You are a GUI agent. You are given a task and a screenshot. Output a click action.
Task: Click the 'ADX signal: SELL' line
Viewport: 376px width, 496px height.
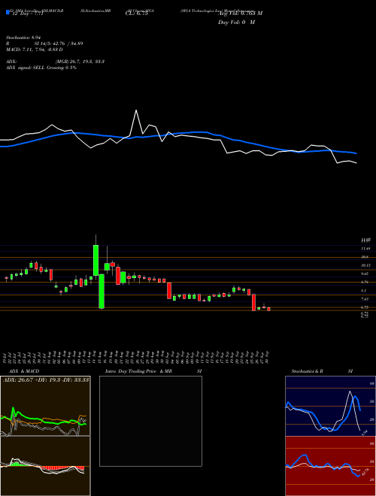[x=41, y=68]
